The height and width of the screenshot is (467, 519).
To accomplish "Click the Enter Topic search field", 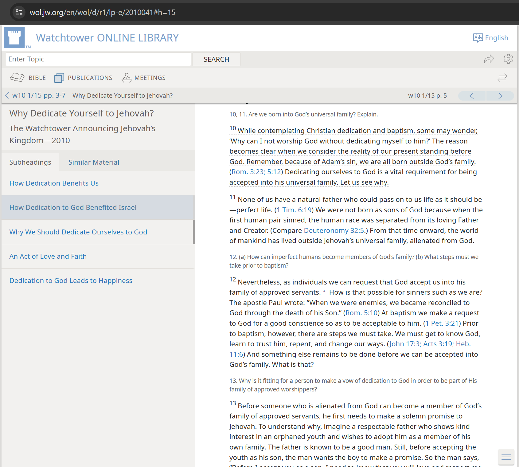I will (x=98, y=59).
